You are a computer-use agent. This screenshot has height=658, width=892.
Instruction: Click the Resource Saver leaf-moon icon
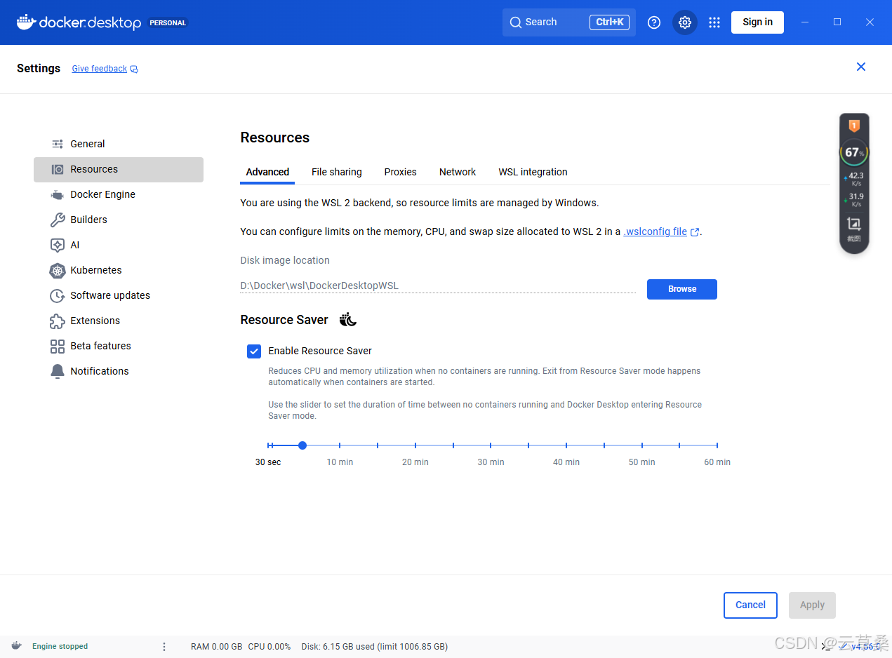[x=348, y=320]
